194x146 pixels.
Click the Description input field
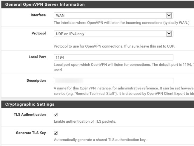(x=113, y=81)
